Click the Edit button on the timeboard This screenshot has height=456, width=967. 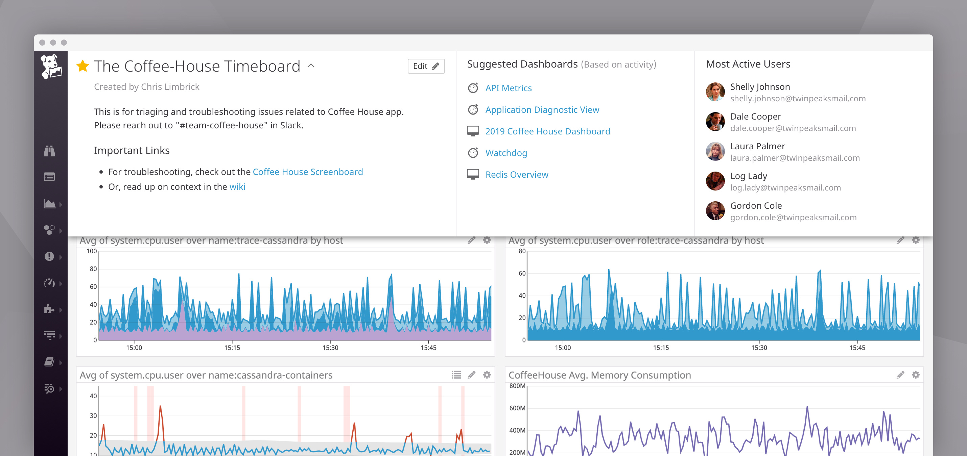coord(425,66)
